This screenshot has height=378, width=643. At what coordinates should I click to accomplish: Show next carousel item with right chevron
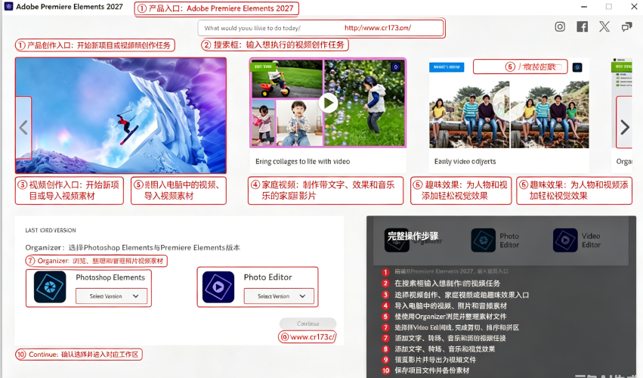coord(625,127)
